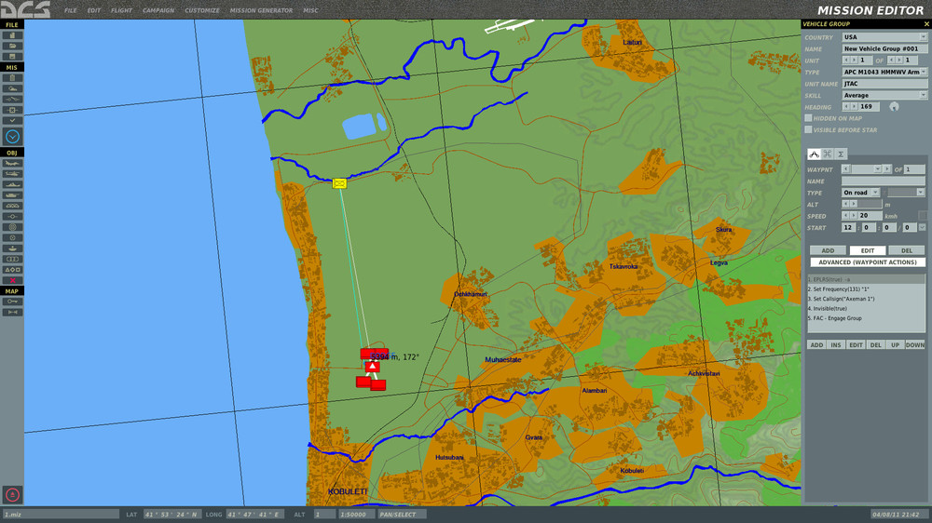Image resolution: width=932 pixels, height=523 pixels.
Task: Click waypoint DEL button above Advanced
Action: tap(907, 250)
